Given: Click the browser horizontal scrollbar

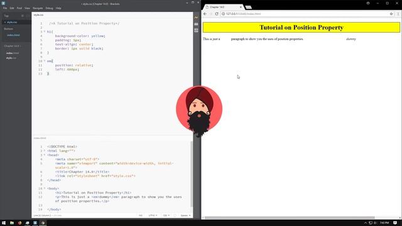Looking at the screenshot, I should (290, 218).
